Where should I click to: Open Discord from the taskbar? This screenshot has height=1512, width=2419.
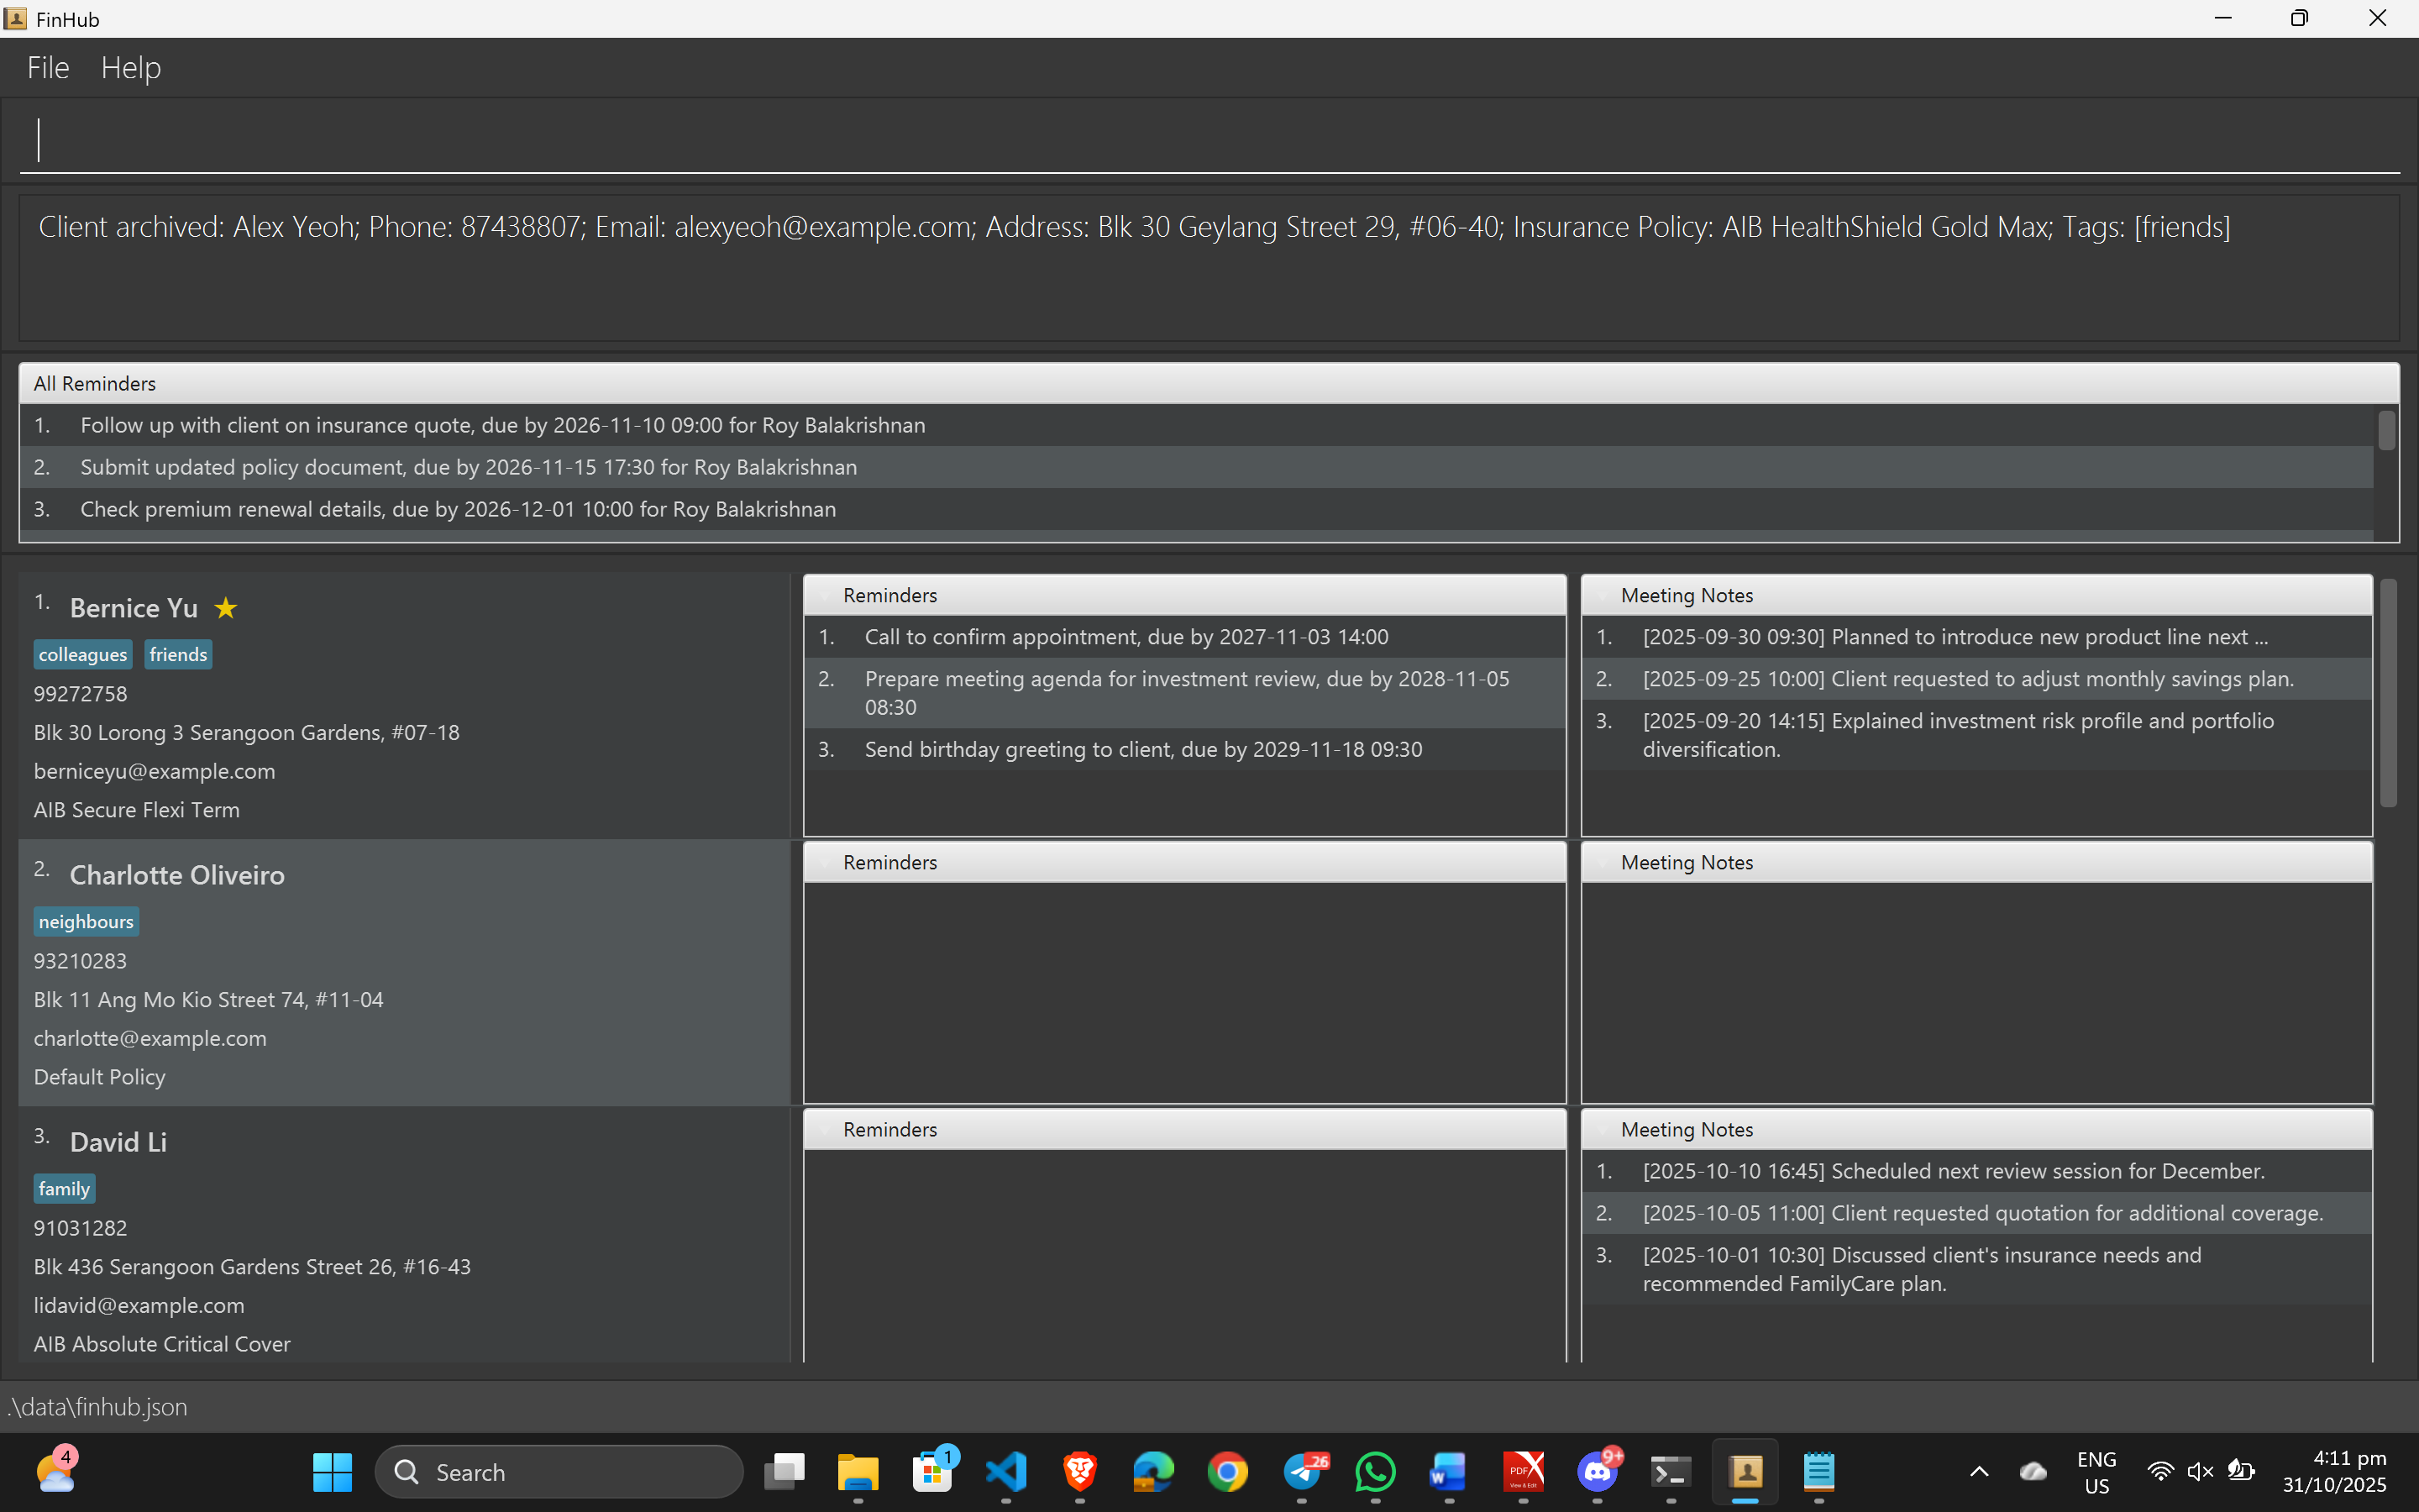[1598, 1472]
